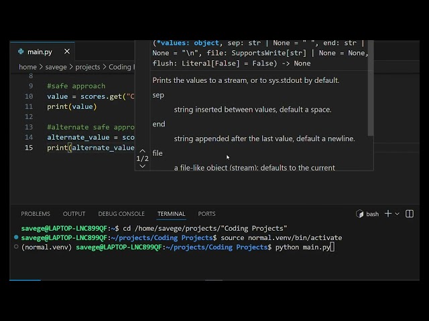Split the terminal panel
Viewport: 429px width, 321px height.
tap(410, 213)
